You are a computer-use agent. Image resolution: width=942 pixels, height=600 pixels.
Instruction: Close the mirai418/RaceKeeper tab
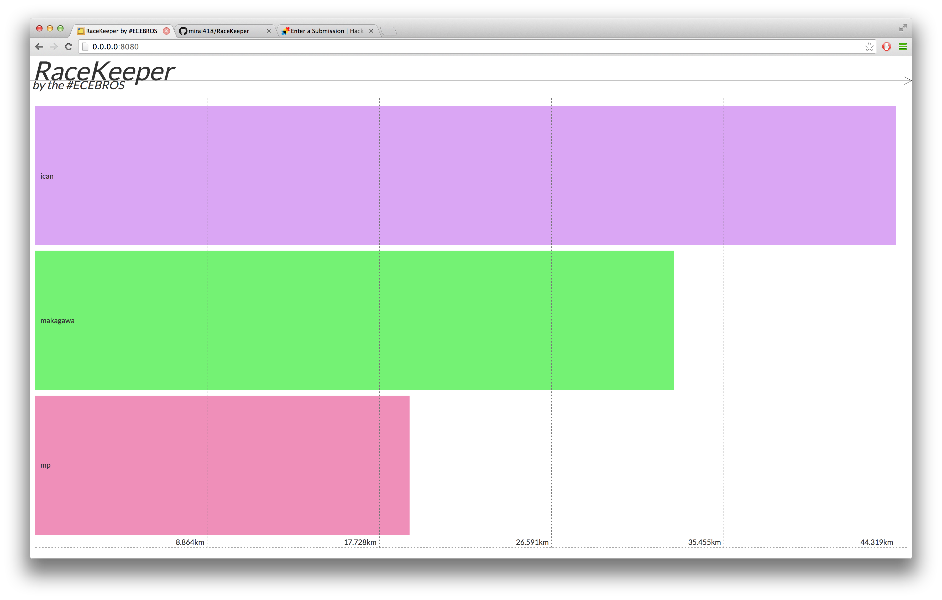click(x=269, y=31)
